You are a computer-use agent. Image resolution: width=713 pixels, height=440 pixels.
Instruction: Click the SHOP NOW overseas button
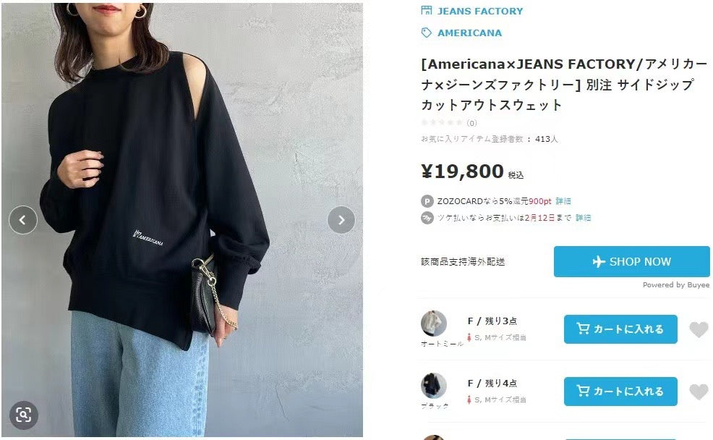pyautogui.click(x=631, y=262)
